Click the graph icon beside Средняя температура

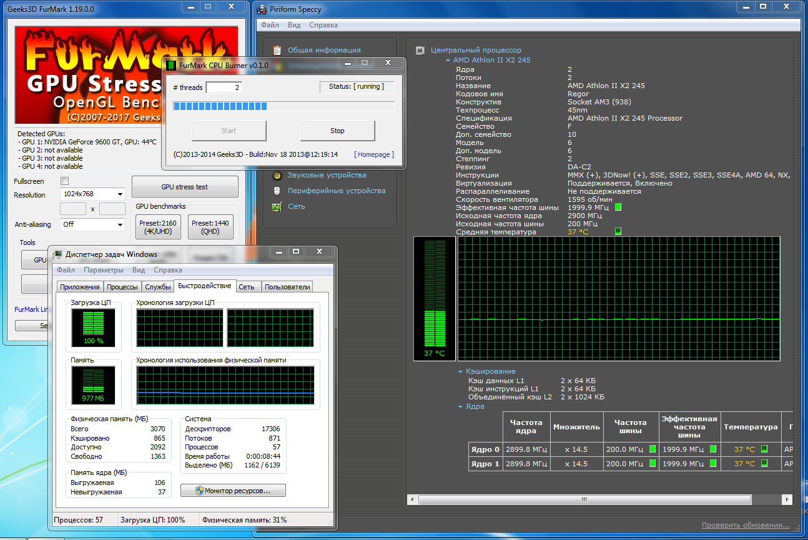(x=618, y=231)
